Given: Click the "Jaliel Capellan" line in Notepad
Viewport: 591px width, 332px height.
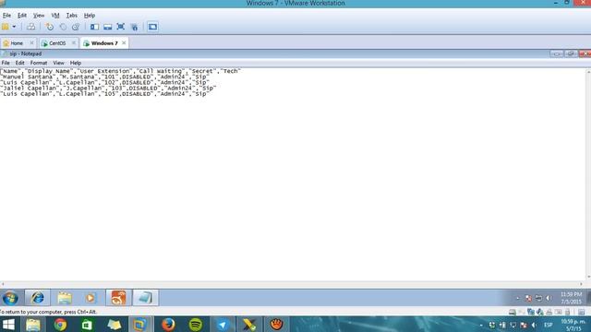Looking at the screenshot, I should coord(109,89).
